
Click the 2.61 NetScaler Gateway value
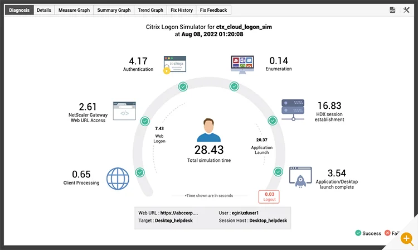click(88, 107)
